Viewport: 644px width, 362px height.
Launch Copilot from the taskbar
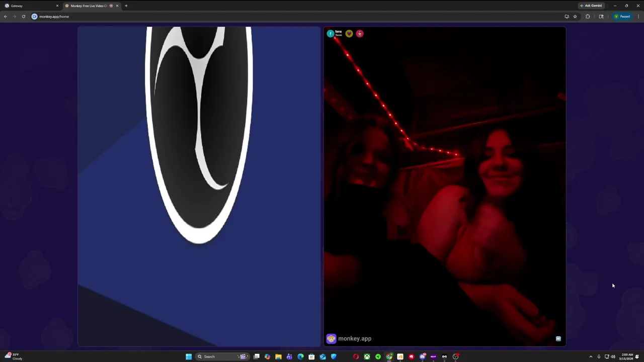(267, 356)
